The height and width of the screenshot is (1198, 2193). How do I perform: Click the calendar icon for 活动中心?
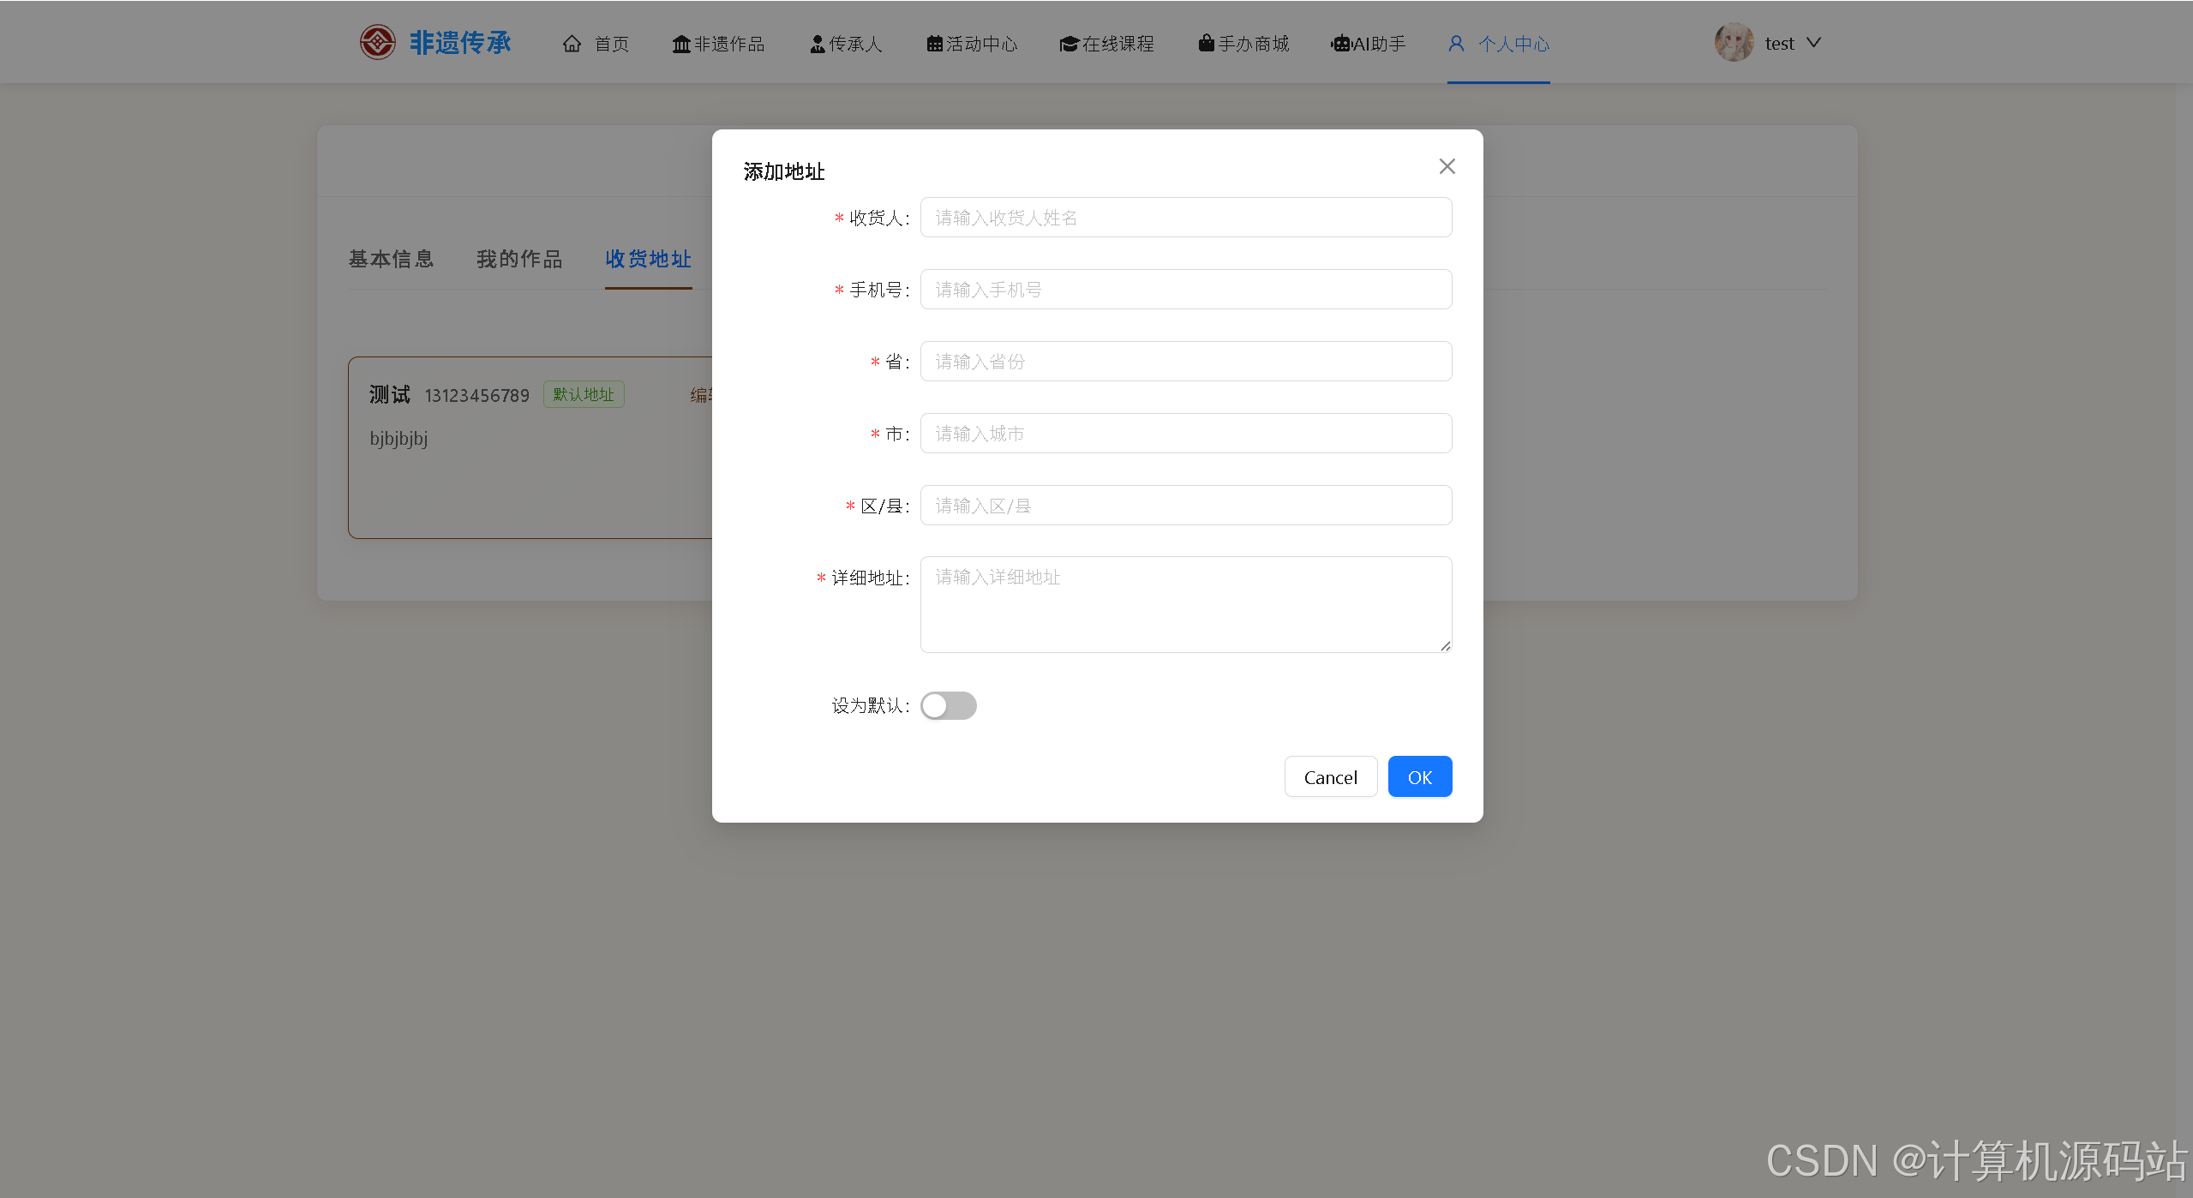pos(934,44)
